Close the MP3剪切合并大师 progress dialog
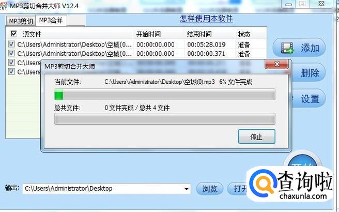Viewport: 339px width, 212px height. point(276,64)
